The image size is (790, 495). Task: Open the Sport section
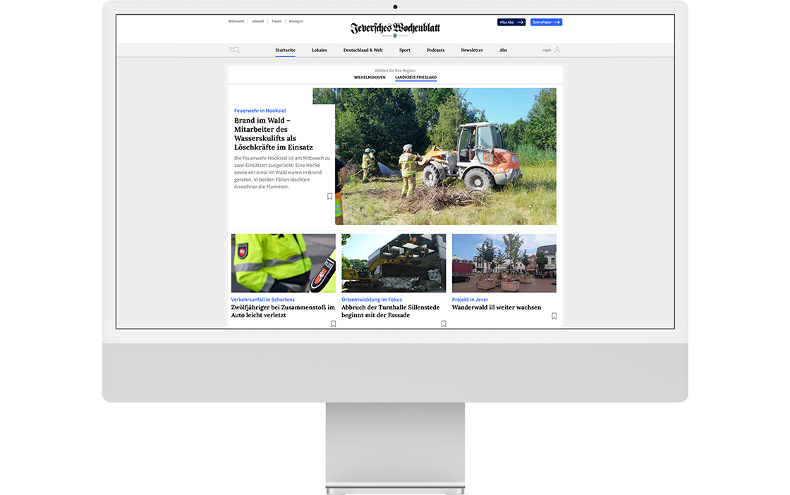405,50
